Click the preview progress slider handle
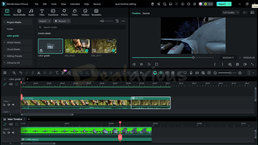This screenshot has width=258, height=145. pos(193,58)
